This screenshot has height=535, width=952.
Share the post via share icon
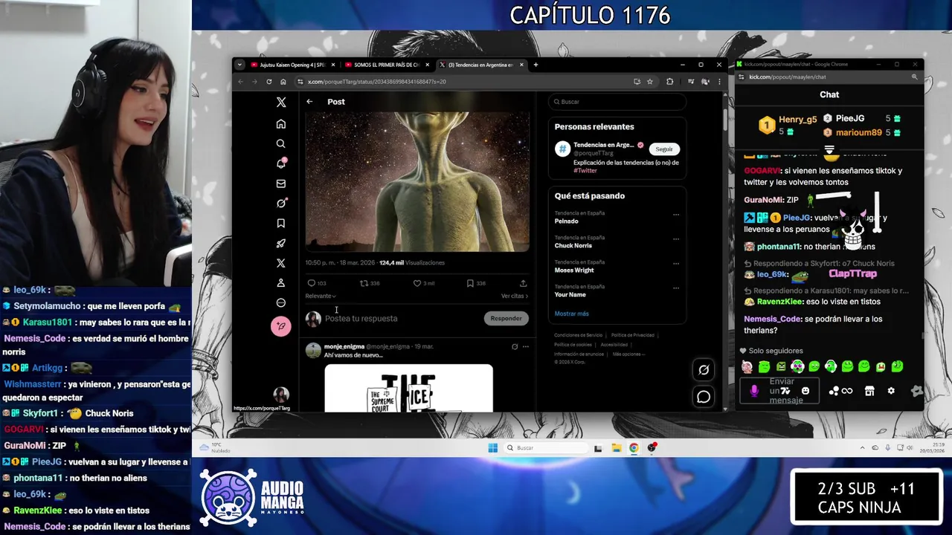point(524,283)
